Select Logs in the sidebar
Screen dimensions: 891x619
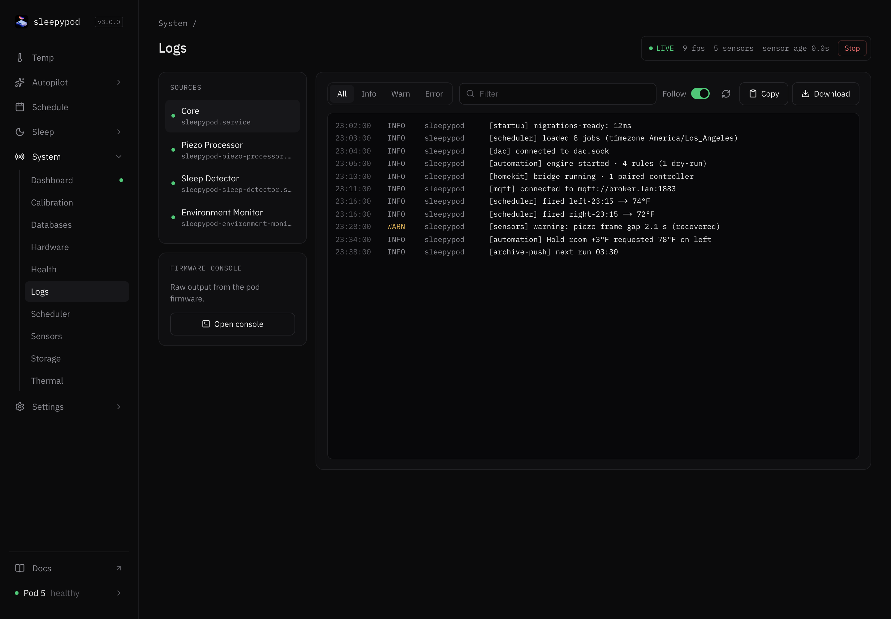pyautogui.click(x=77, y=292)
